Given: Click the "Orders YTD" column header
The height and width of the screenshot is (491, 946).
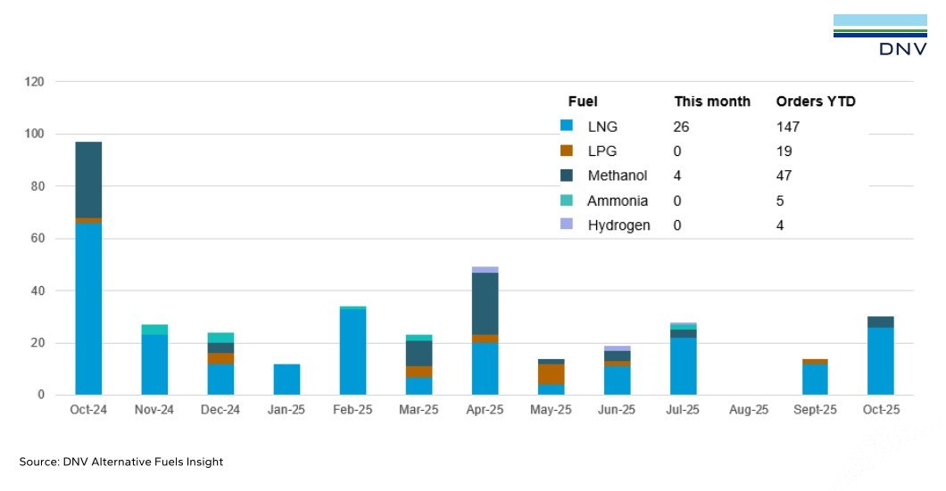Looking at the screenshot, I should [815, 102].
